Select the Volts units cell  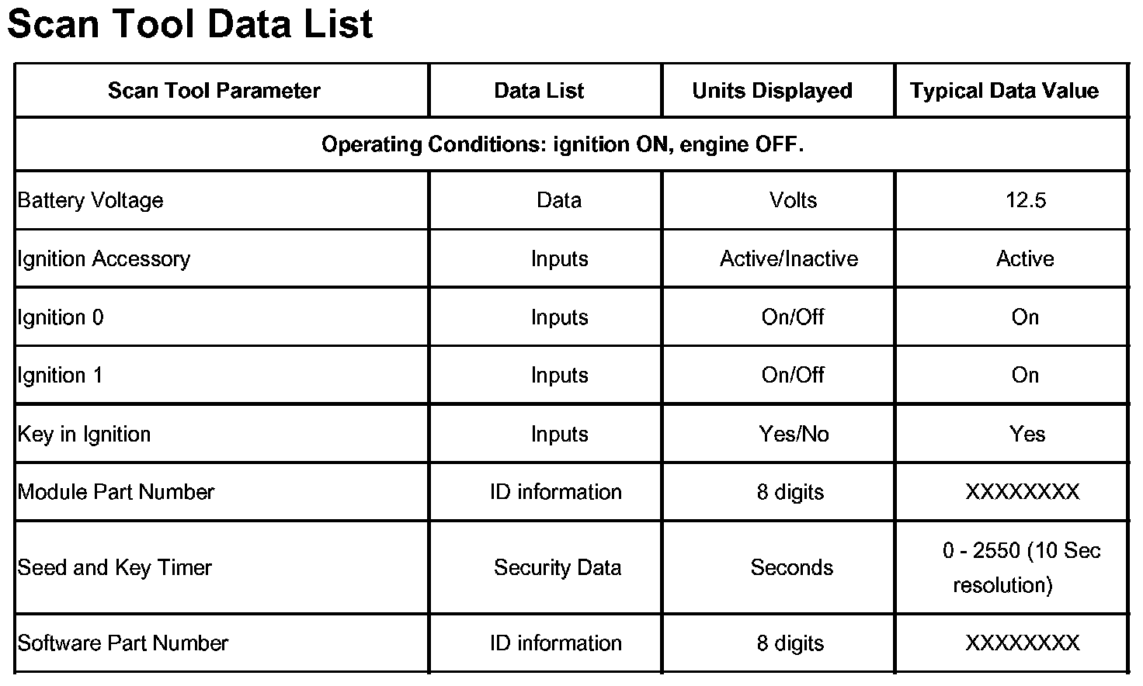(793, 200)
